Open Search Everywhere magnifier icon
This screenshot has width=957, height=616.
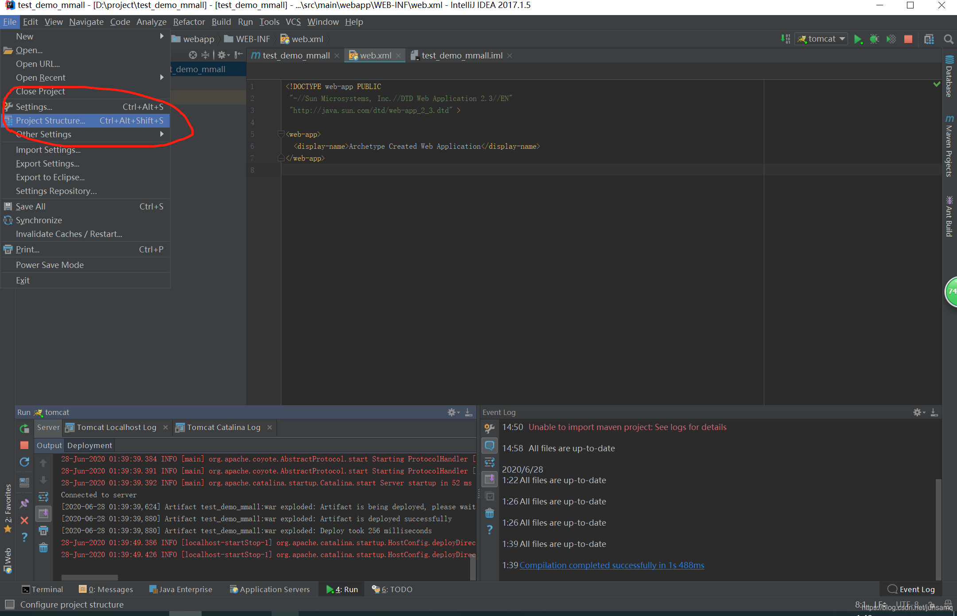[x=948, y=39]
